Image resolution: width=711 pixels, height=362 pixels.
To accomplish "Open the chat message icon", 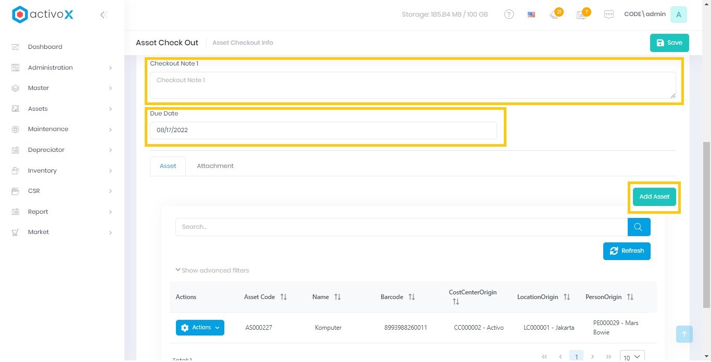I will (x=608, y=15).
